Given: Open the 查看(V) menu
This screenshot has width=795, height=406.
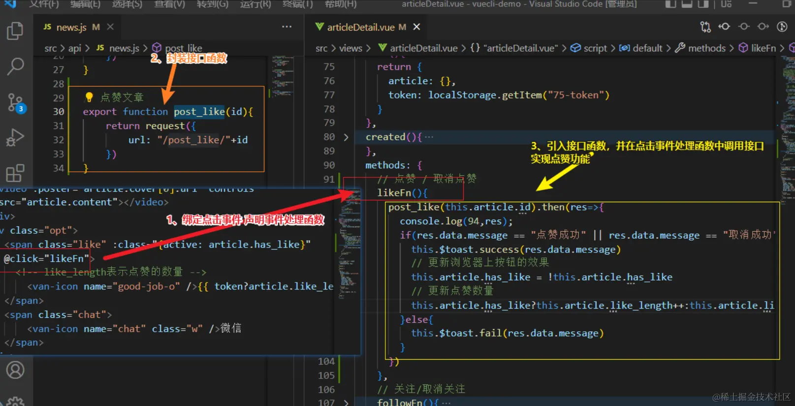Looking at the screenshot, I should [170, 4].
